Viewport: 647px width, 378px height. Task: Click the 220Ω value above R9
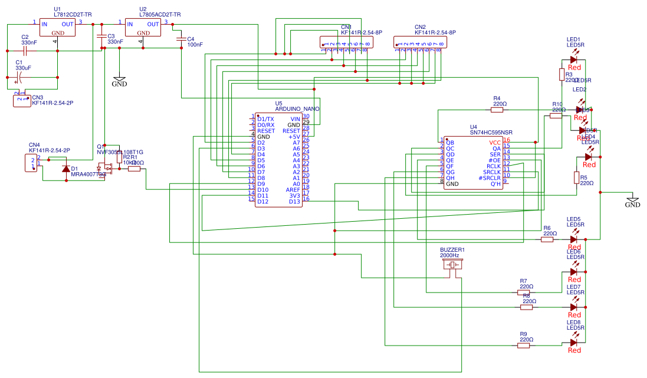tap(526, 340)
